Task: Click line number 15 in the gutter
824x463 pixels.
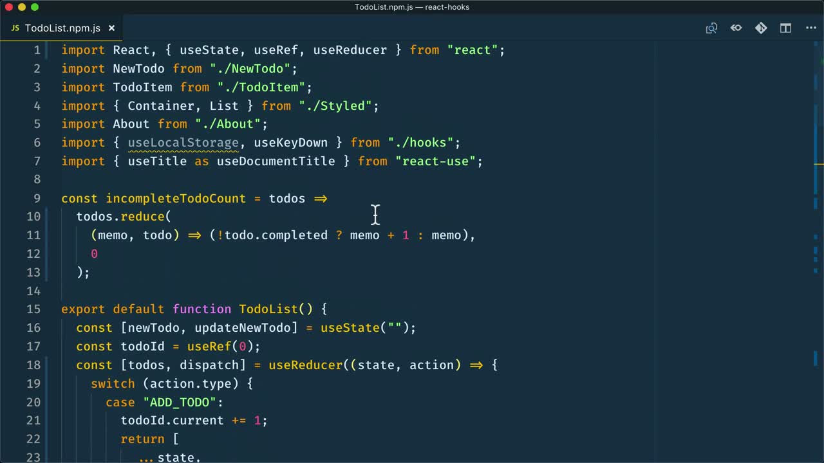Action: [33, 309]
